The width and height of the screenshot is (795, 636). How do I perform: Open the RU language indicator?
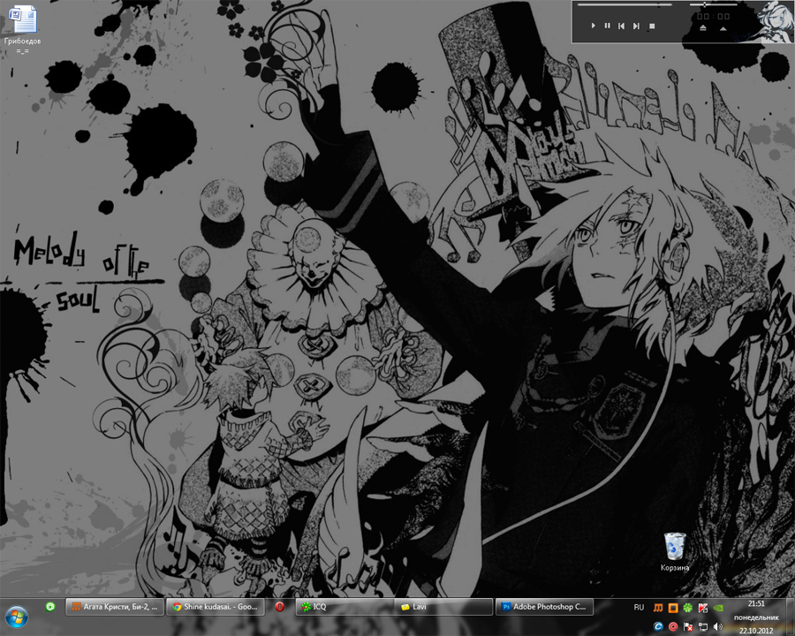(x=639, y=607)
